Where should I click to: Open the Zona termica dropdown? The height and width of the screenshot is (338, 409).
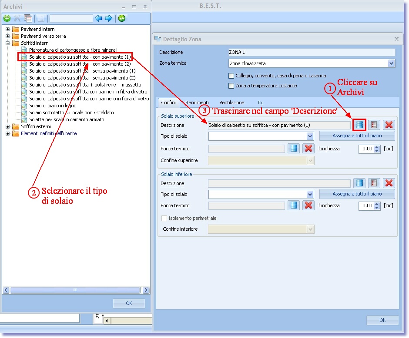point(391,63)
